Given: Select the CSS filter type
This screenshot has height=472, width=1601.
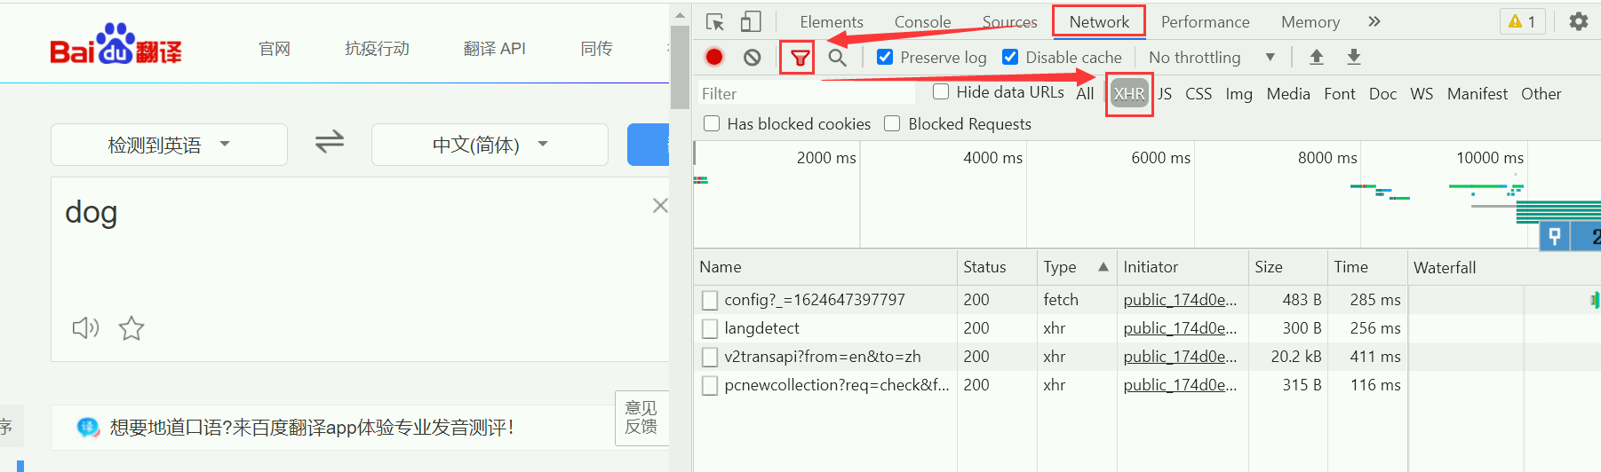Looking at the screenshot, I should tap(1199, 94).
